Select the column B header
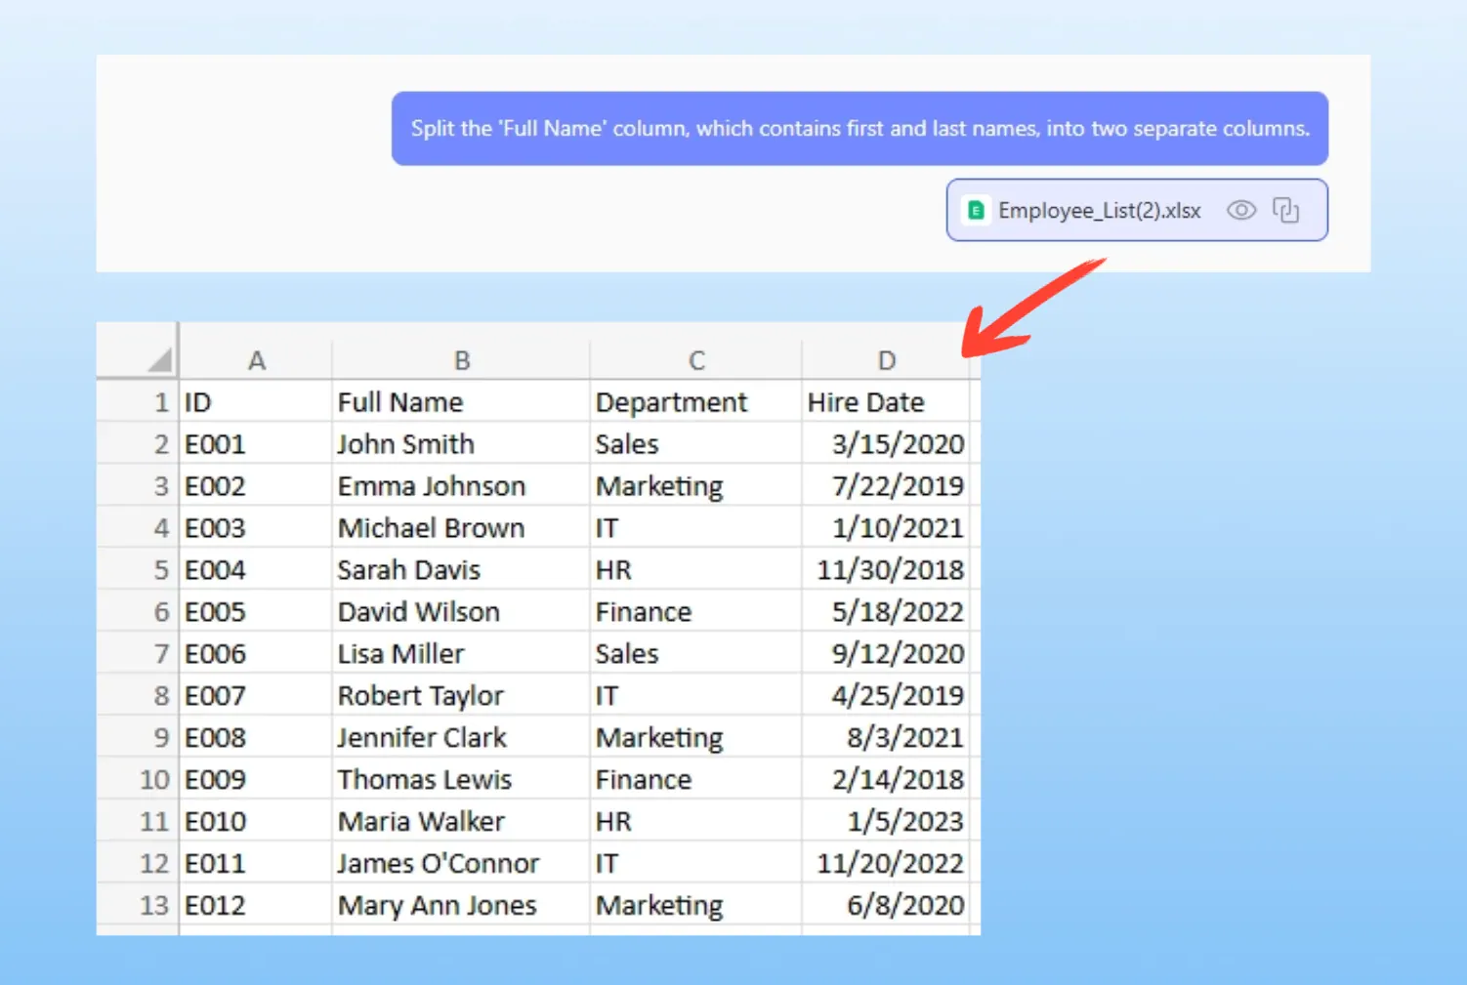The height and width of the screenshot is (985, 1467). 462,360
